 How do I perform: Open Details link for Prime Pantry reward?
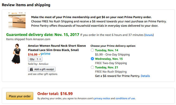tap(145, 76)
